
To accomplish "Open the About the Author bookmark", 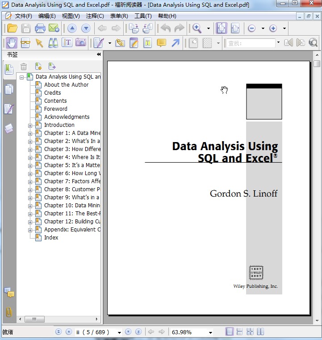I will tap(66, 85).
